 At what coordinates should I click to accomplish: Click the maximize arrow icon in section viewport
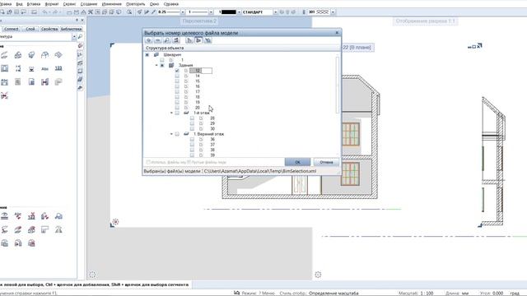[479, 45]
